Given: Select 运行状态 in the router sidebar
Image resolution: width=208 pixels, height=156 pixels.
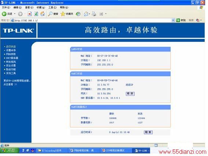Looking at the screenshot, I should point(11,47).
